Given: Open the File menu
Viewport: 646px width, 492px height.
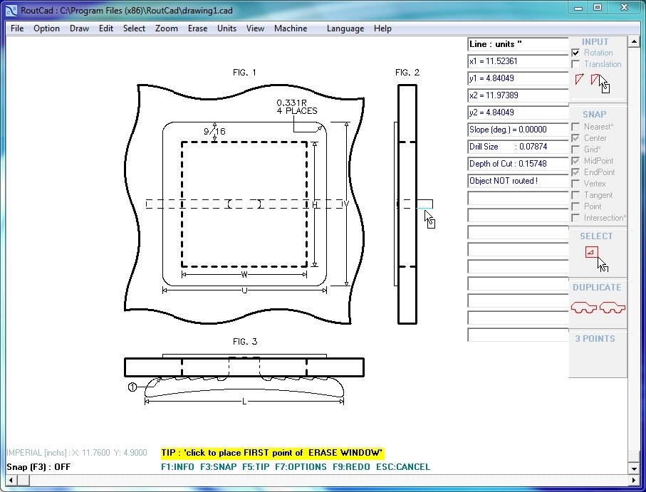Looking at the screenshot, I should (17, 28).
